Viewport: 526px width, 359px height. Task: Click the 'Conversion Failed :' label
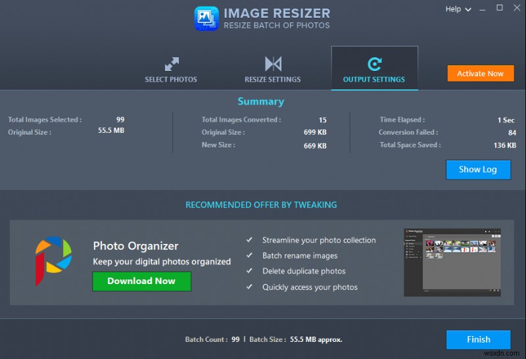click(408, 132)
